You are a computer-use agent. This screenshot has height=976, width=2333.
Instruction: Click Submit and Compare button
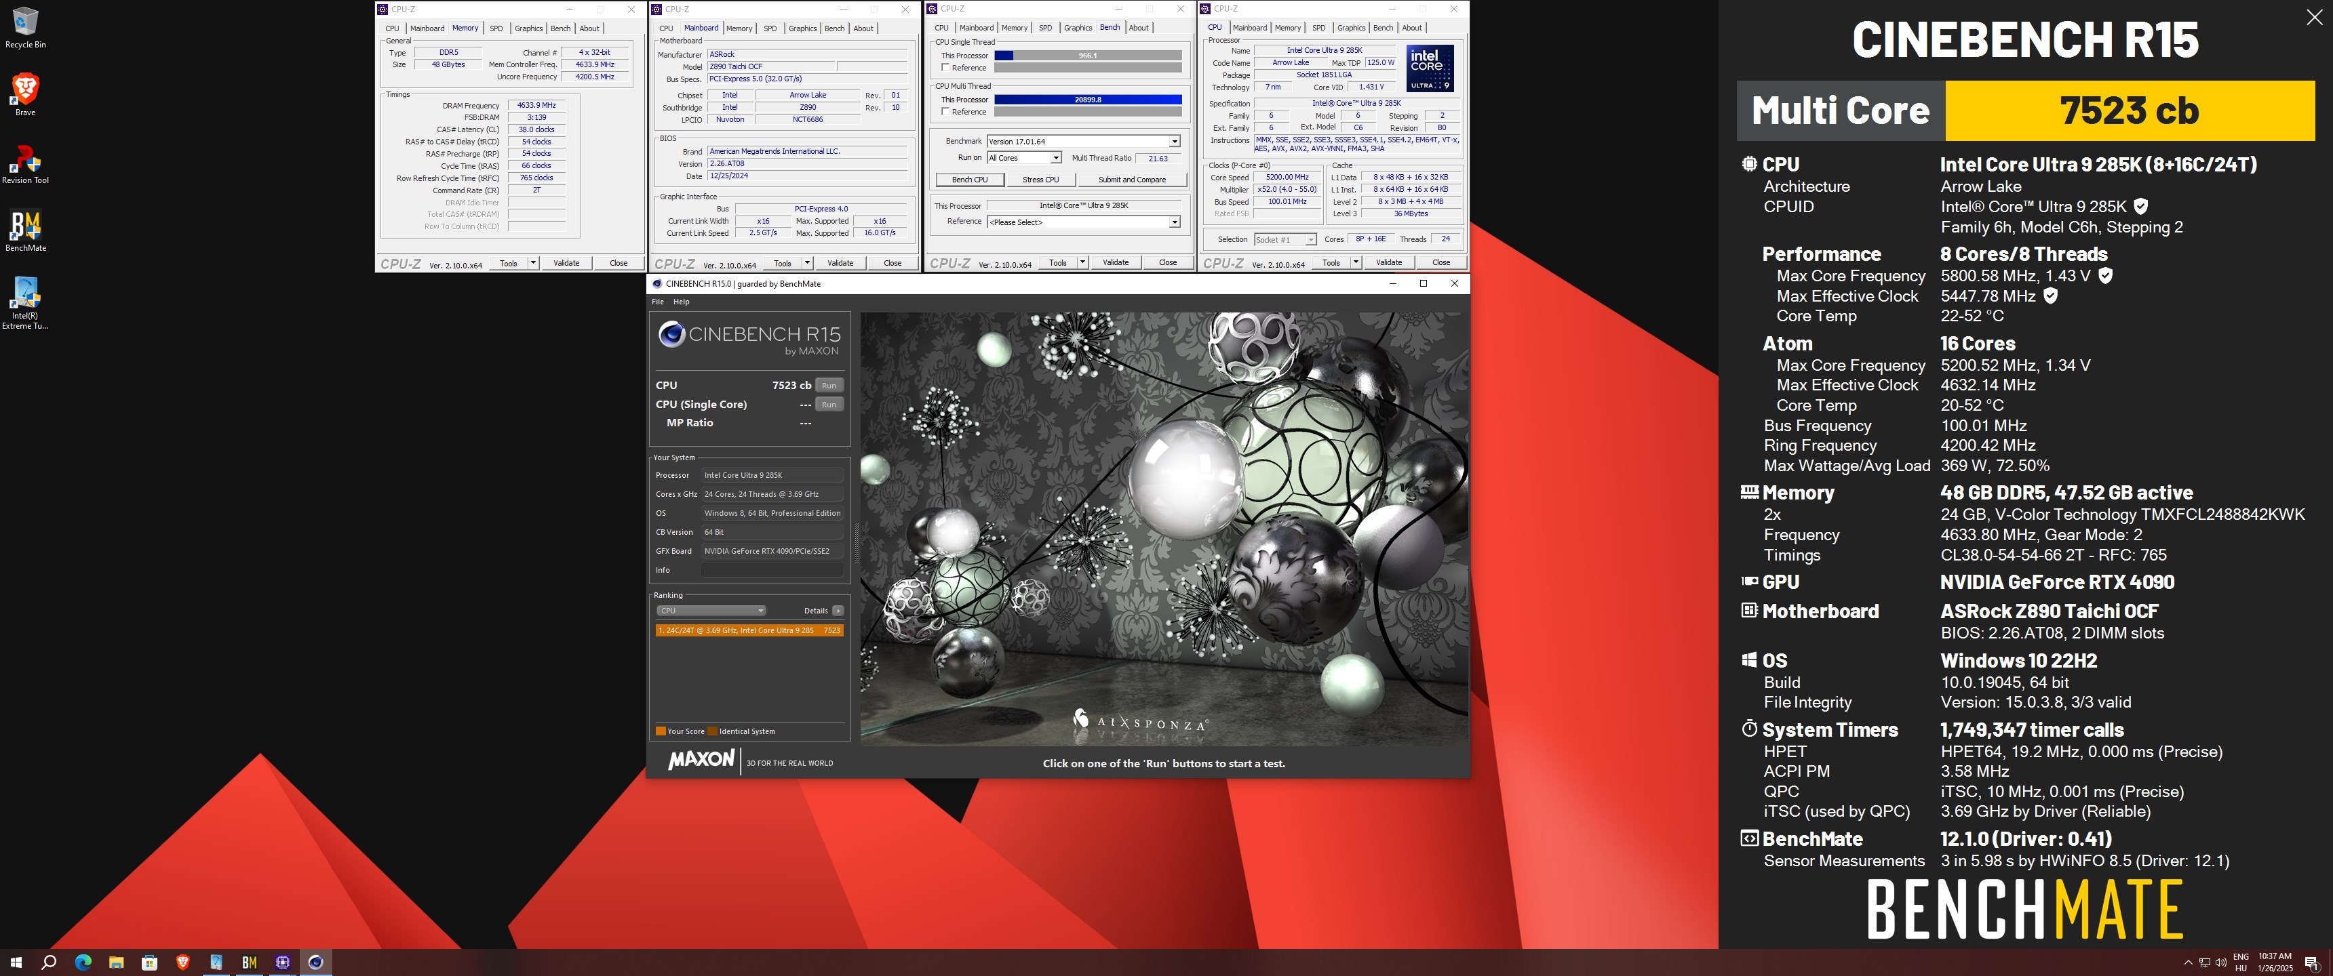(x=1132, y=180)
